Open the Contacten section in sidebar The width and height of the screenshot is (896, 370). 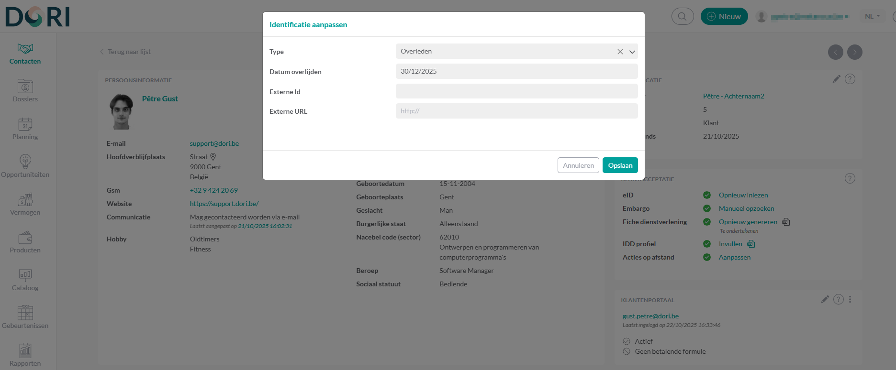(25, 54)
